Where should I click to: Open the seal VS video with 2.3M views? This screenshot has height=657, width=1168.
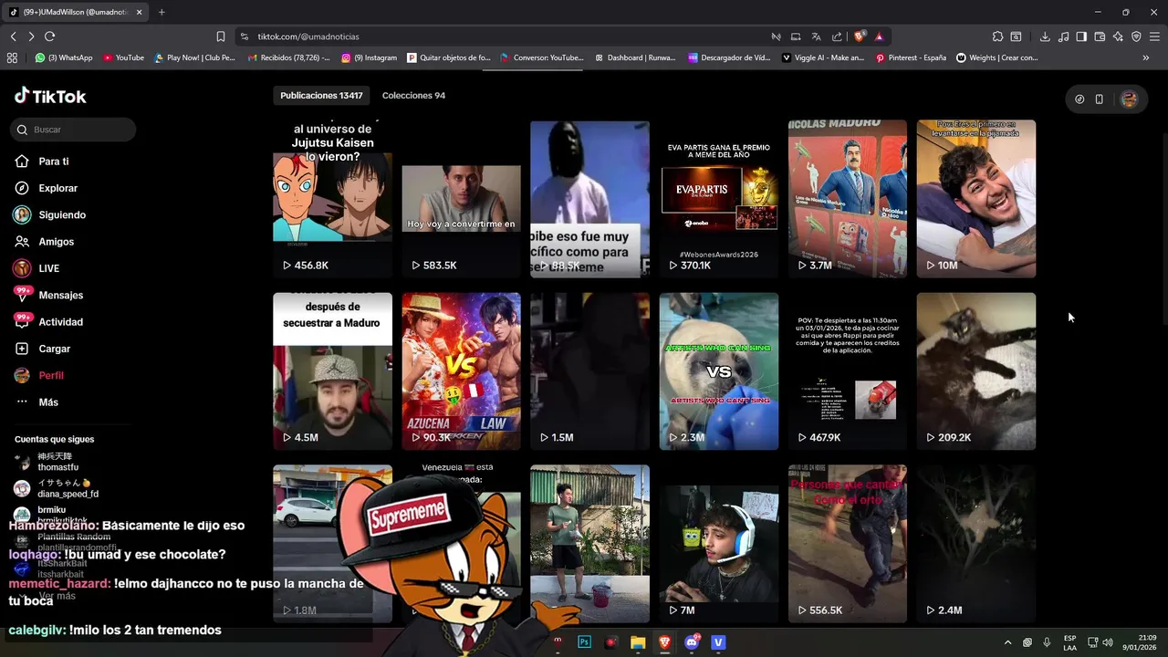click(719, 371)
